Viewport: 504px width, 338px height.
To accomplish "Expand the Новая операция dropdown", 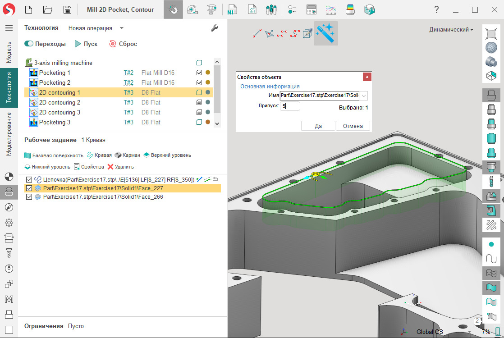I will [122, 28].
